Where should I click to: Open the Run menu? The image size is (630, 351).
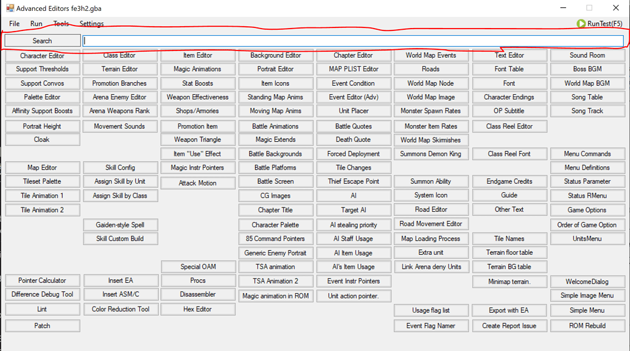[37, 24]
